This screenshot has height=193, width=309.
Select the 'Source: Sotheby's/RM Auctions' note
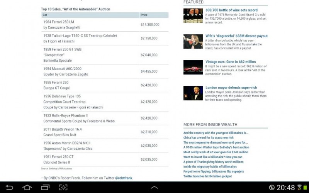click(x=56, y=169)
